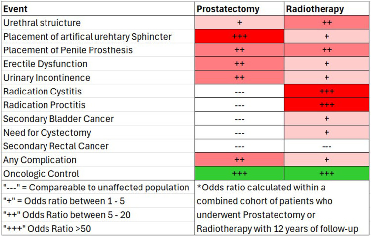371x236 pixels.
Task: Select the "---" comparable to unaffected population legend
Action: (97, 188)
